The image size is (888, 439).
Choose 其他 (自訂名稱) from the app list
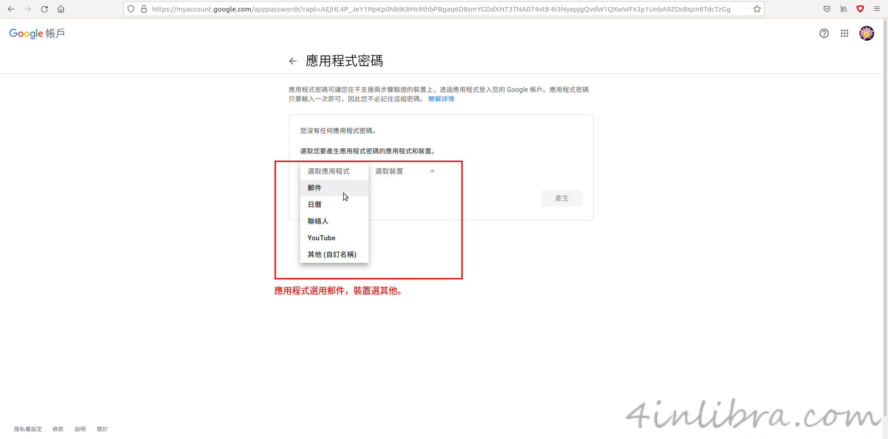point(334,255)
